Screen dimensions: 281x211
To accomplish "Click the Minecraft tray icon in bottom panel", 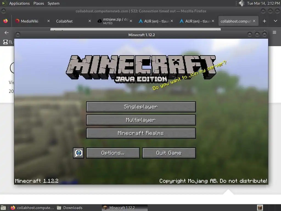I will [260, 208].
